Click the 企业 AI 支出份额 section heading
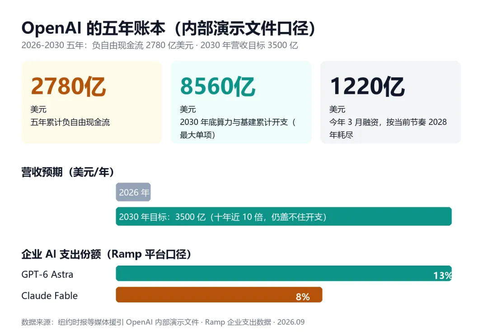Screen dimensions: 488x335 106,254
